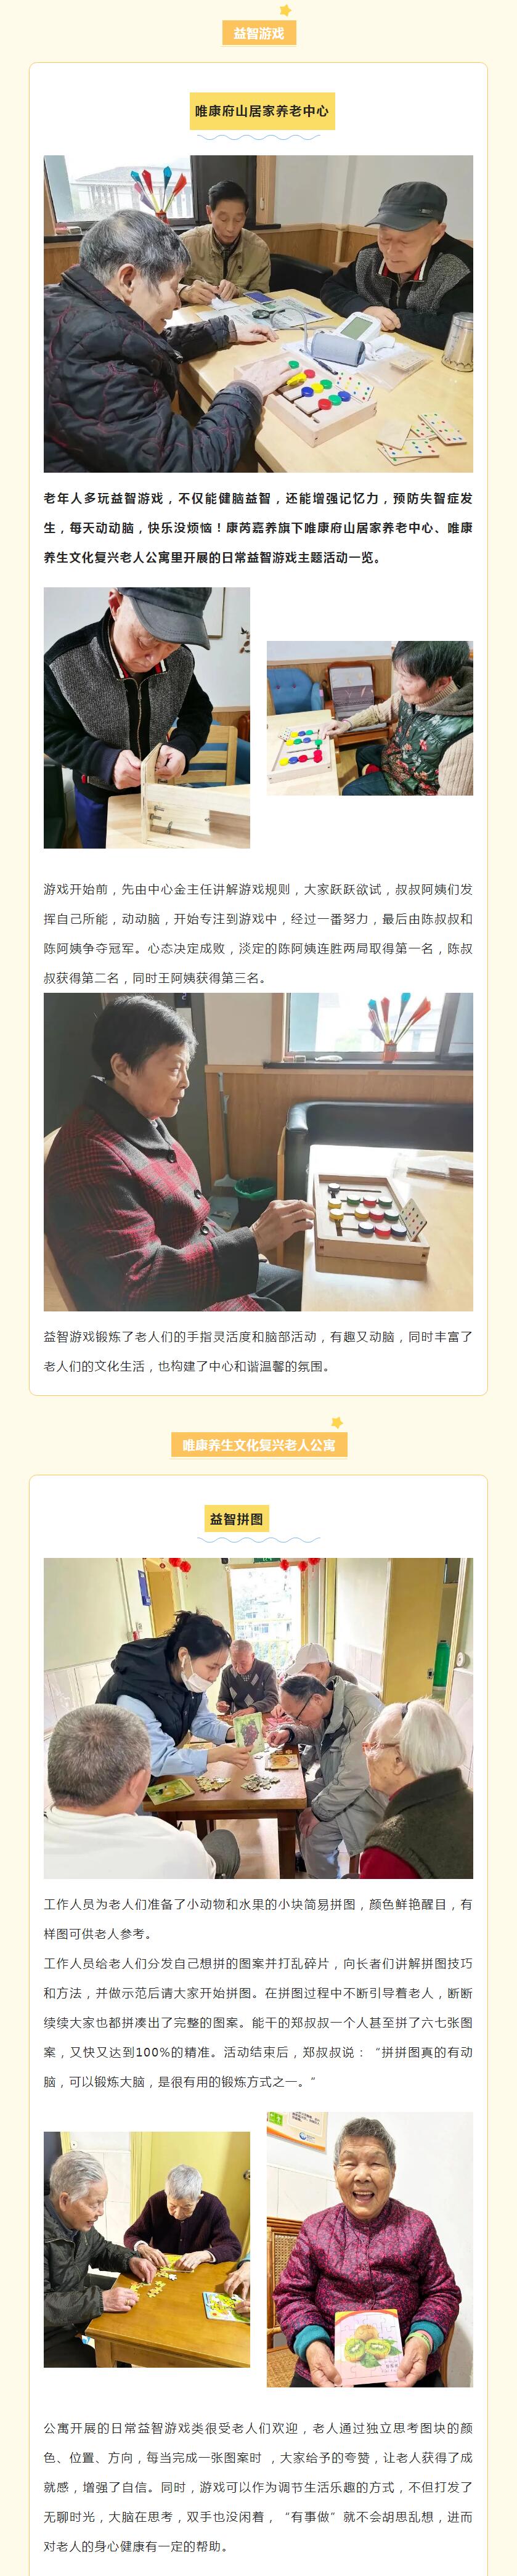Click the star icon above 益智游戏
The image size is (517, 2576).
click(286, 10)
